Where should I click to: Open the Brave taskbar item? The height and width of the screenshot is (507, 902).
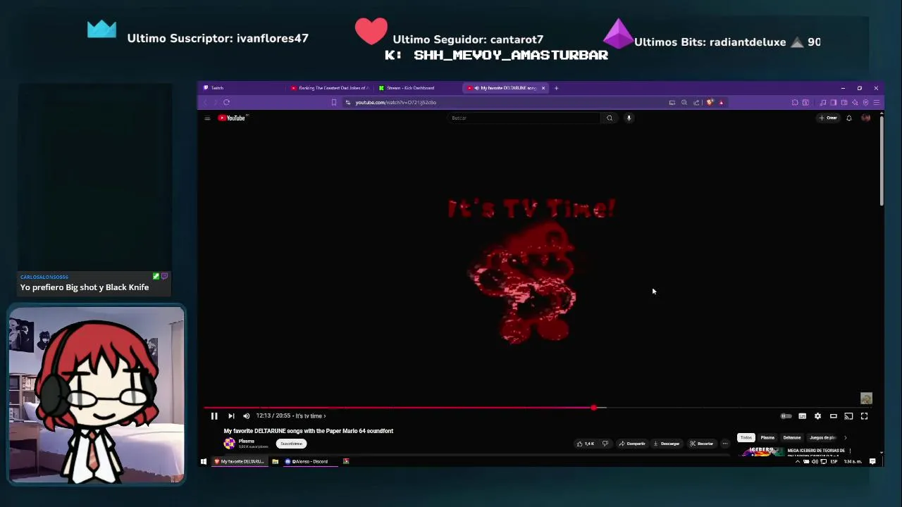pyautogui.click(x=239, y=462)
